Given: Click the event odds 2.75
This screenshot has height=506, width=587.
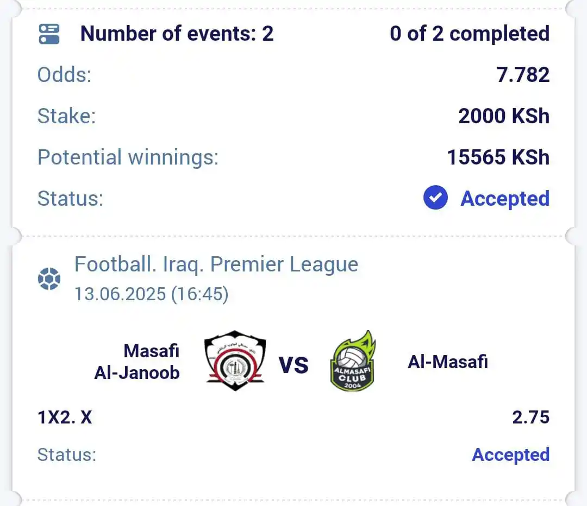Looking at the screenshot, I should point(531,418).
